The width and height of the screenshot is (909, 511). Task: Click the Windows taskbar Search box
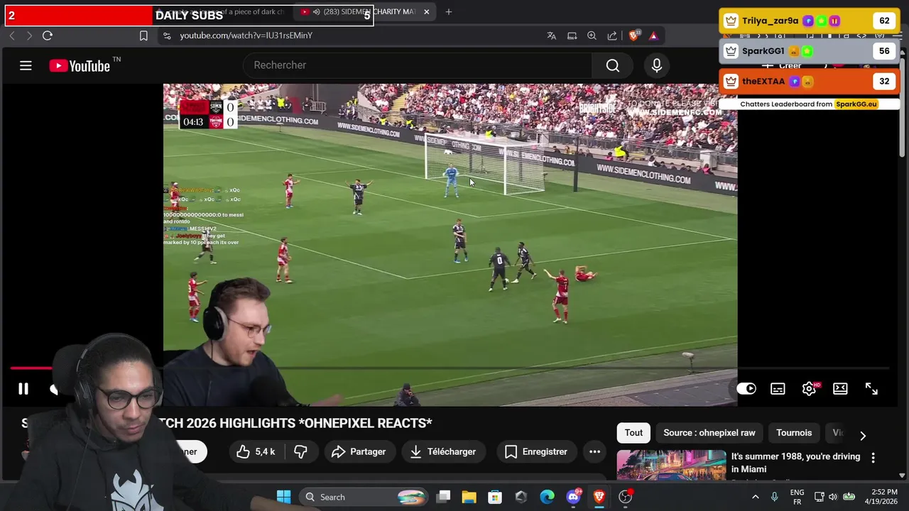click(364, 497)
